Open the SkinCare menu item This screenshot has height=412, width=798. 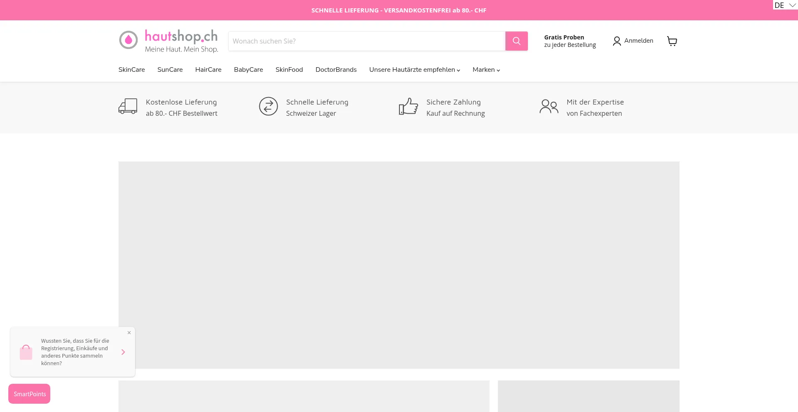(x=131, y=70)
